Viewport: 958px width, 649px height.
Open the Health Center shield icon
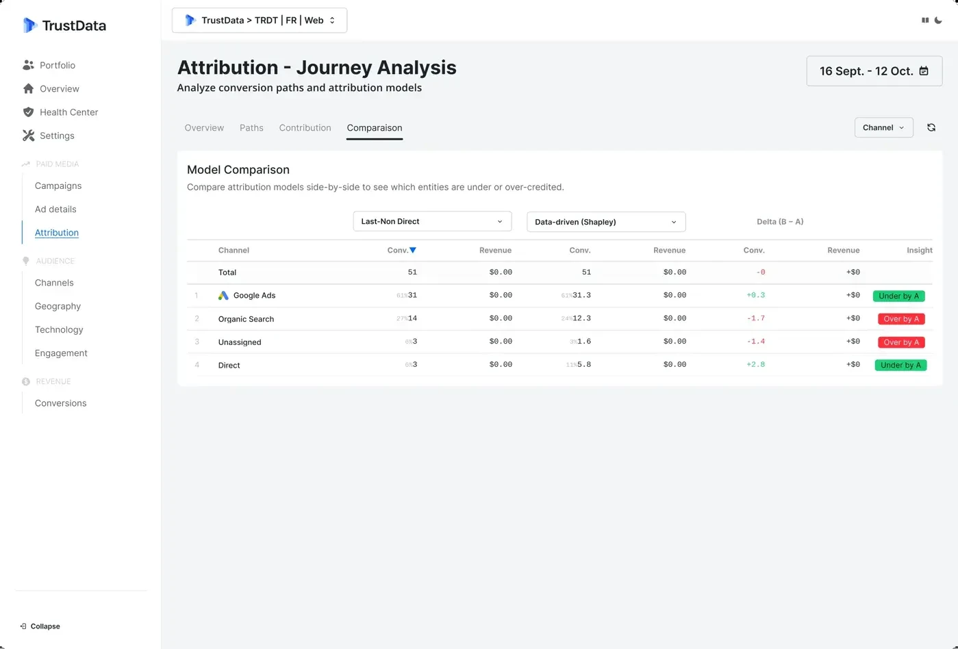[x=28, y=112]
